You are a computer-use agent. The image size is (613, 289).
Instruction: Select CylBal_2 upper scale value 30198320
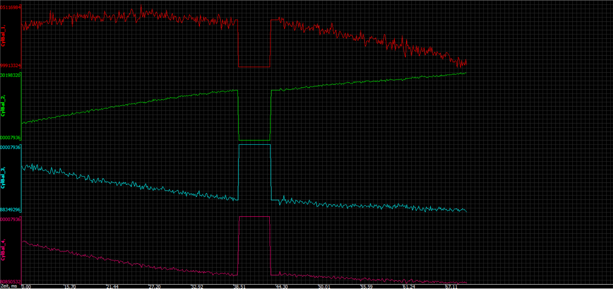(11, 75)
